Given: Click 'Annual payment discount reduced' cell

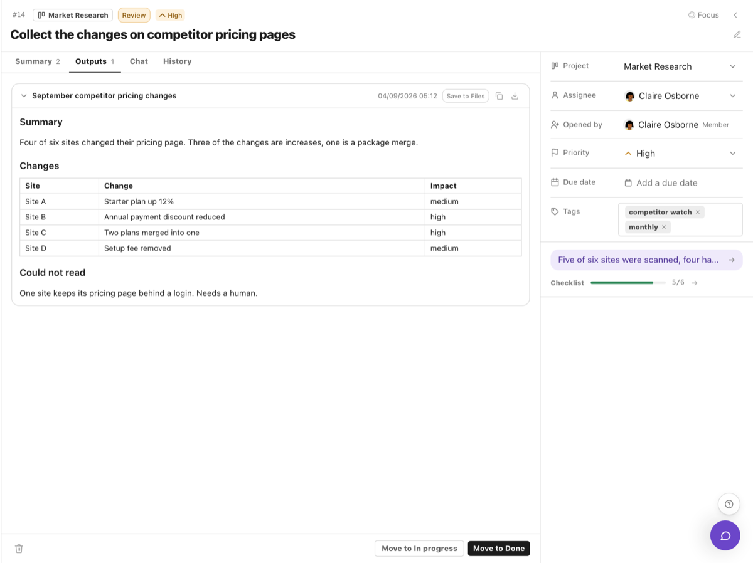Looking at the screenshot, I should (262, 217).
